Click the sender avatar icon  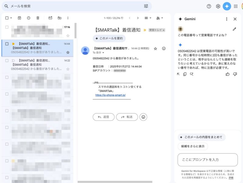(x=85, y=50)
